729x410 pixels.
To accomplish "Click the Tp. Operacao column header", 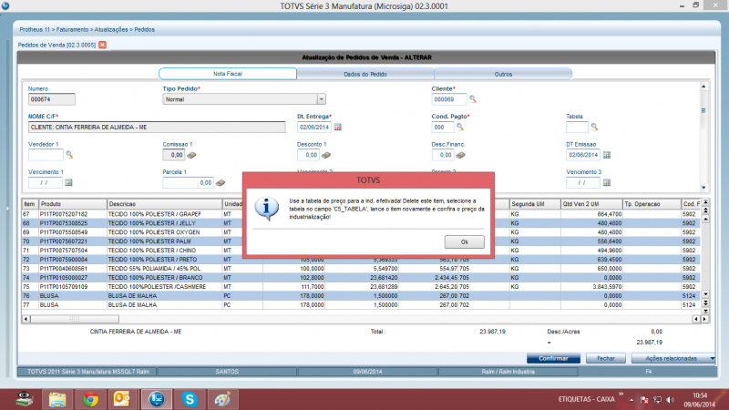I will point(652,204).
